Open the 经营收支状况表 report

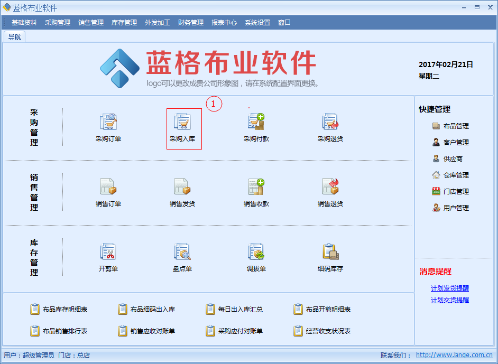tap(328, 331)
